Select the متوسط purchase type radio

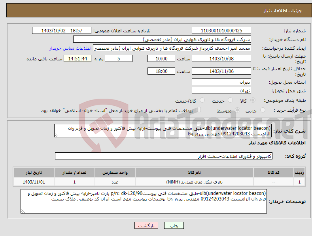(x=237, y=110)
